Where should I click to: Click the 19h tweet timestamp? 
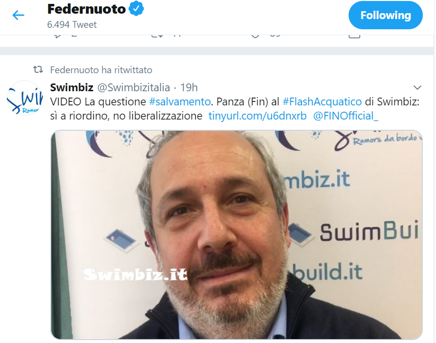point(189,87)
